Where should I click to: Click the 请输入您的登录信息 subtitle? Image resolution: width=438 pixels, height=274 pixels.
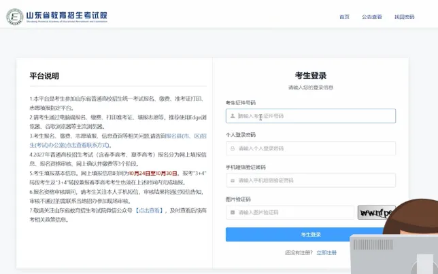[311, 87]
